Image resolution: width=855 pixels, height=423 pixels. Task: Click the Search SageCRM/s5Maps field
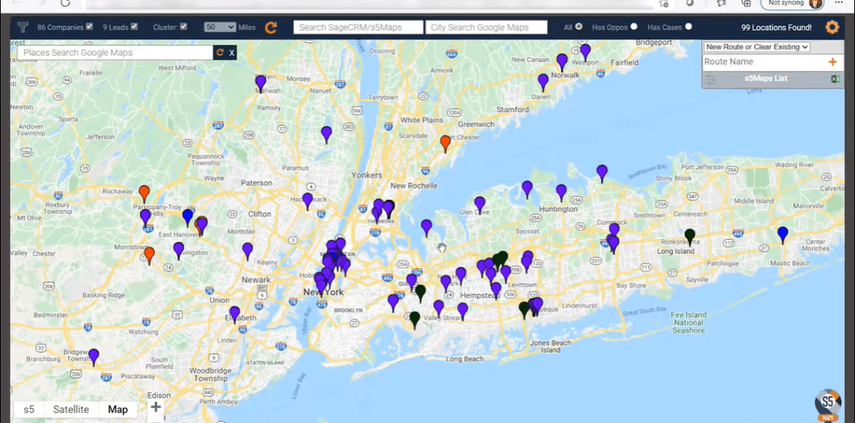click(x=358, y=28)
